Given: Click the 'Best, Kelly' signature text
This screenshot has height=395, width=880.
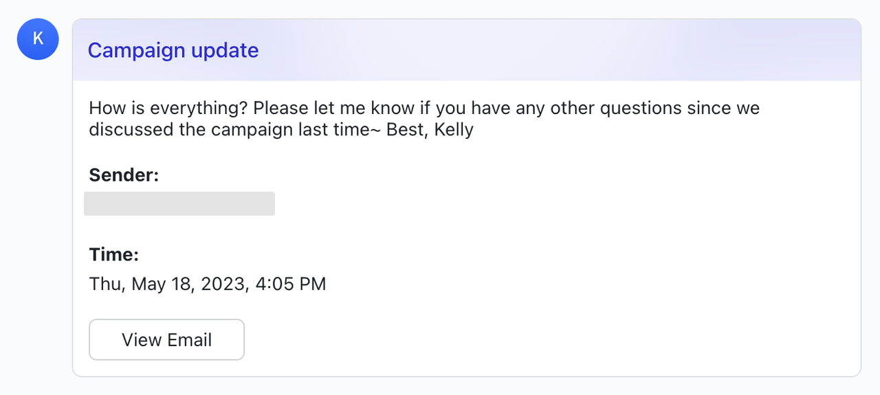Looking at the screenshot, I should click(430, 130).
